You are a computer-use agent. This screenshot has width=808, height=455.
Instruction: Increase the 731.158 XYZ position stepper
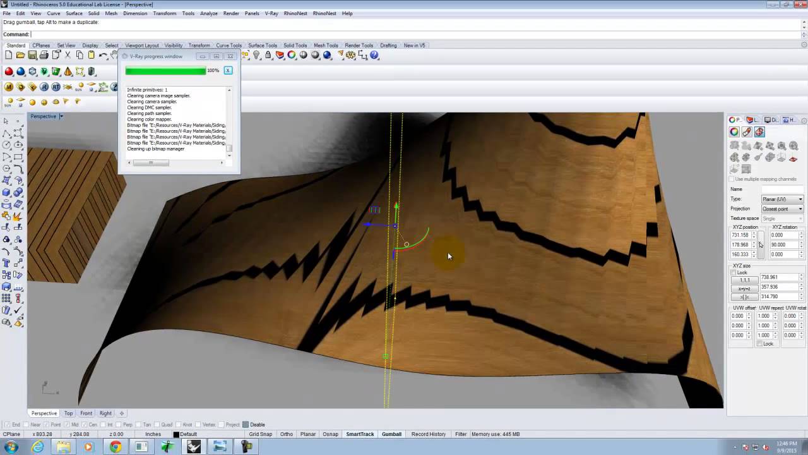[x=753, y=233]
